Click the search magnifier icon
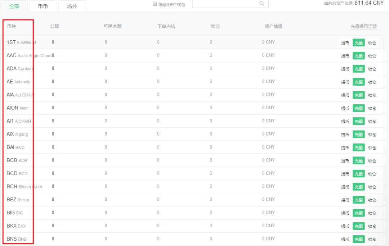Image resolution: width=389 pixels, height=246 pixels. (x=261, y=4)
